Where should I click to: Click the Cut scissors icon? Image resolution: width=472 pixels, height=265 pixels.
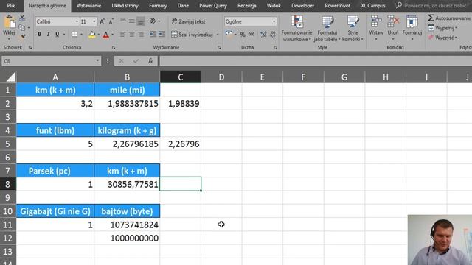(22, 18)
